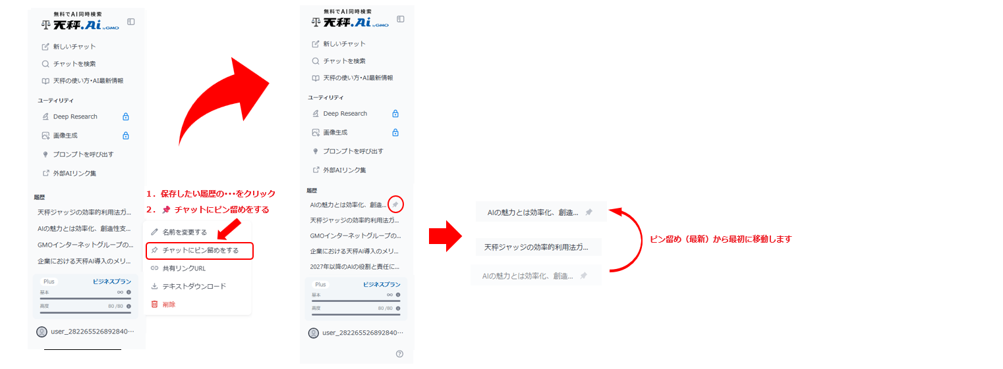Click info icon on 高度 80/80 row, right sidebar
1003x369 pixels.
[398, 308]
